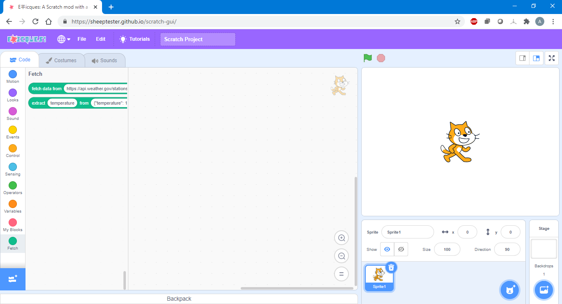Zoom in on the code workspace
Screen dimensions: 562x304
pyautogui.click(x=341, y=238)
